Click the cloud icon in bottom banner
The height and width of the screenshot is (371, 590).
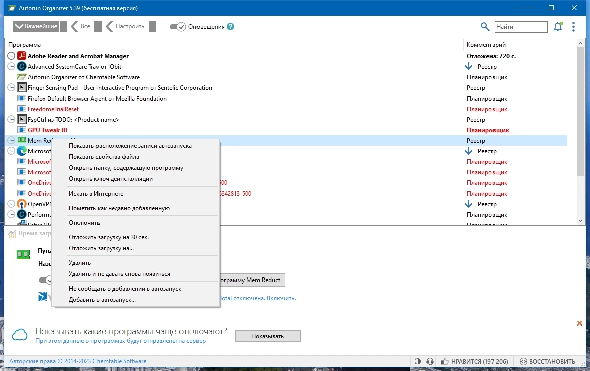coord(20,334)
